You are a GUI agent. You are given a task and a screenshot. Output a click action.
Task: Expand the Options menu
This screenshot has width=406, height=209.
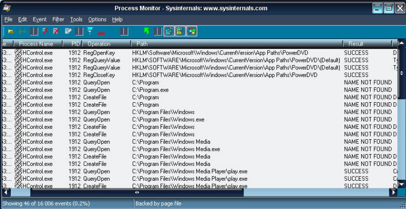[x=97, y=20]
